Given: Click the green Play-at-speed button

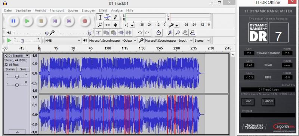Looking at the screenshot, I should pos(9,40).
